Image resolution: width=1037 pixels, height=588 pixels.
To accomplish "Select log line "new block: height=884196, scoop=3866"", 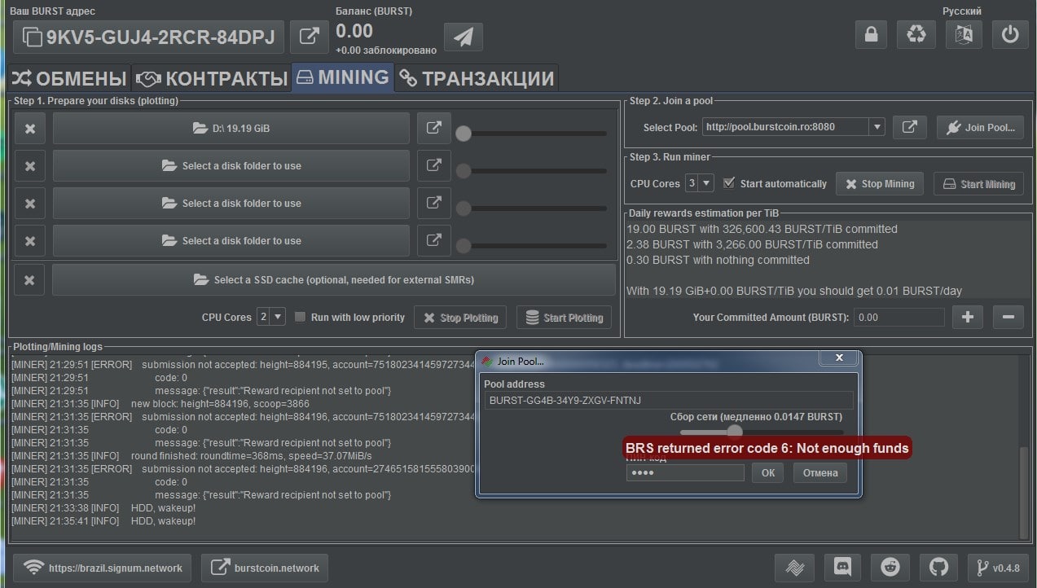I will coord(220,404).
